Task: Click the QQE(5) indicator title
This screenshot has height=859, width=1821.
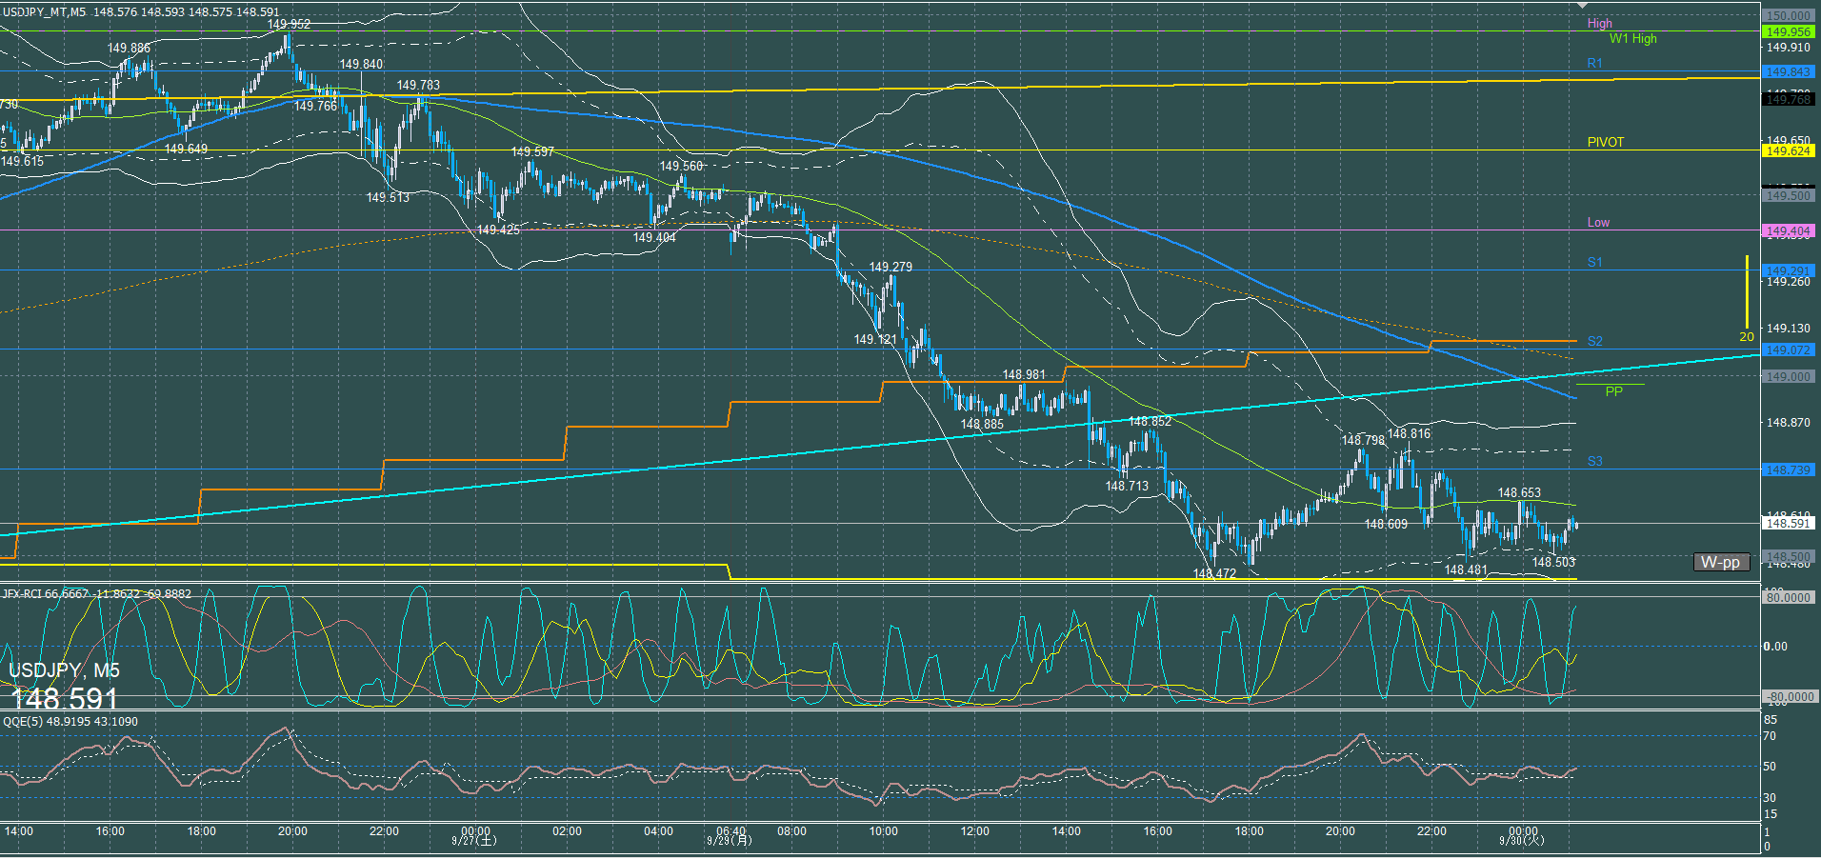Action: pos(70,721)
